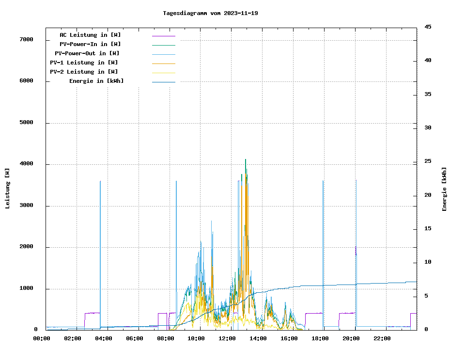Click the 'Leistung [W]' left axis title

point(7,188)
